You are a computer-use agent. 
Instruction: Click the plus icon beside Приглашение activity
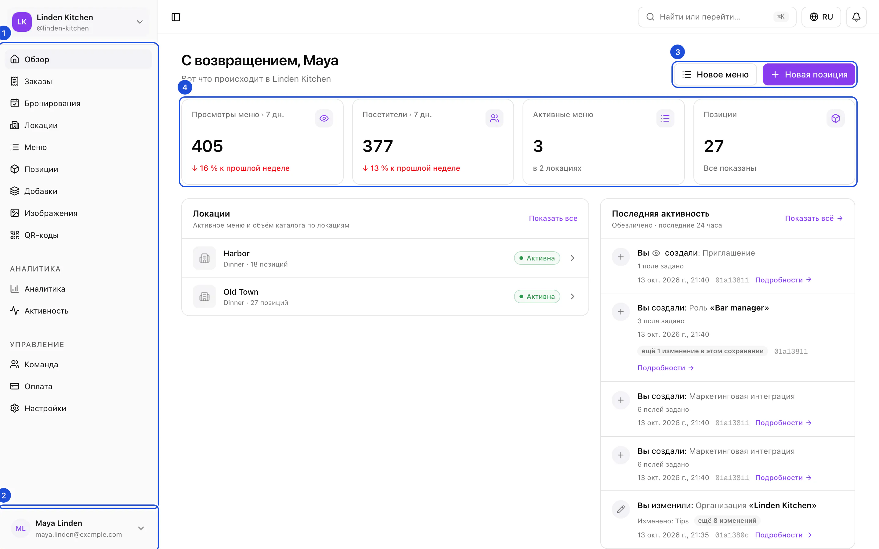coord(621,257)
